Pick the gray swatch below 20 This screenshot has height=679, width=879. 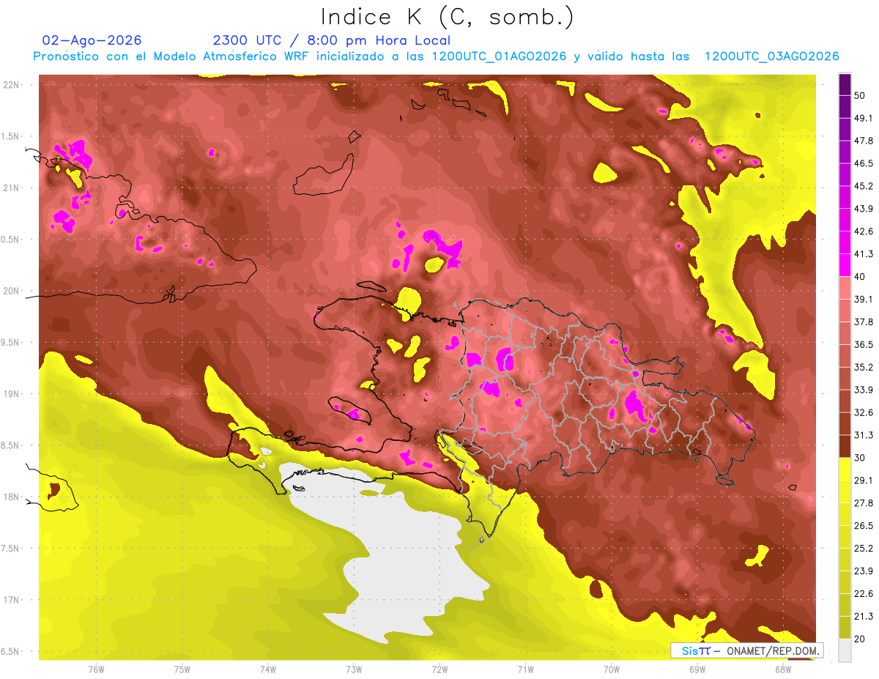(845, 650)
